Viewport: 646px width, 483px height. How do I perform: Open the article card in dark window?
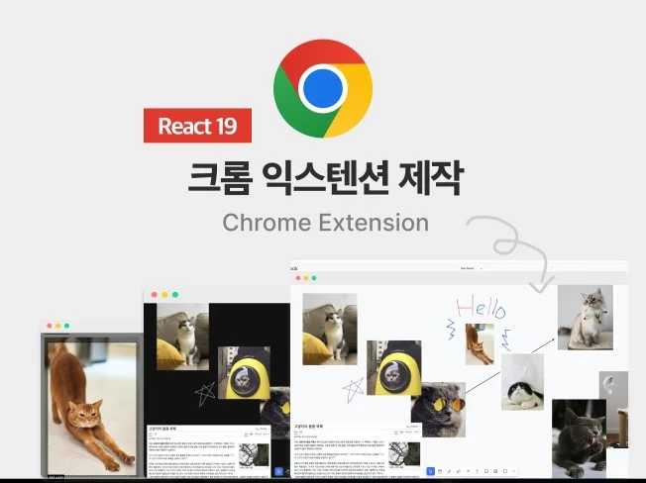tap(209, 451)
